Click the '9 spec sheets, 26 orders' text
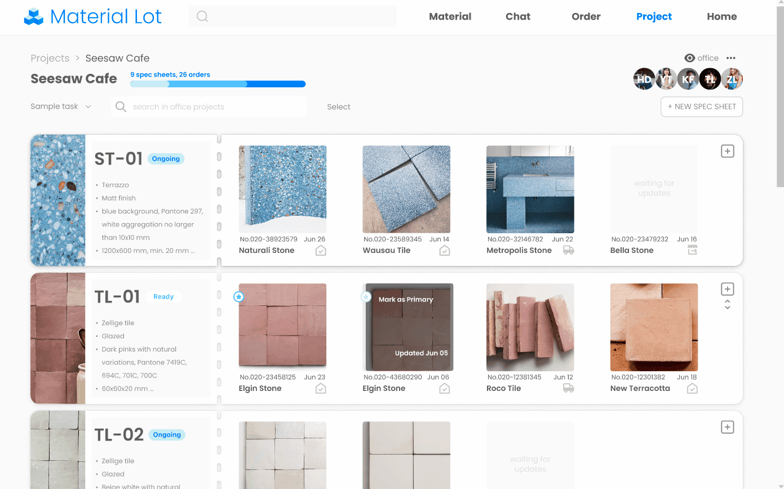This screenshot has height=489, width=784. pos(170,74)
